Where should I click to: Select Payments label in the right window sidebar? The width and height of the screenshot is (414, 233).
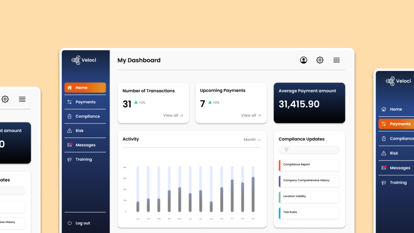pyautogui.click(x=400, y=124)
